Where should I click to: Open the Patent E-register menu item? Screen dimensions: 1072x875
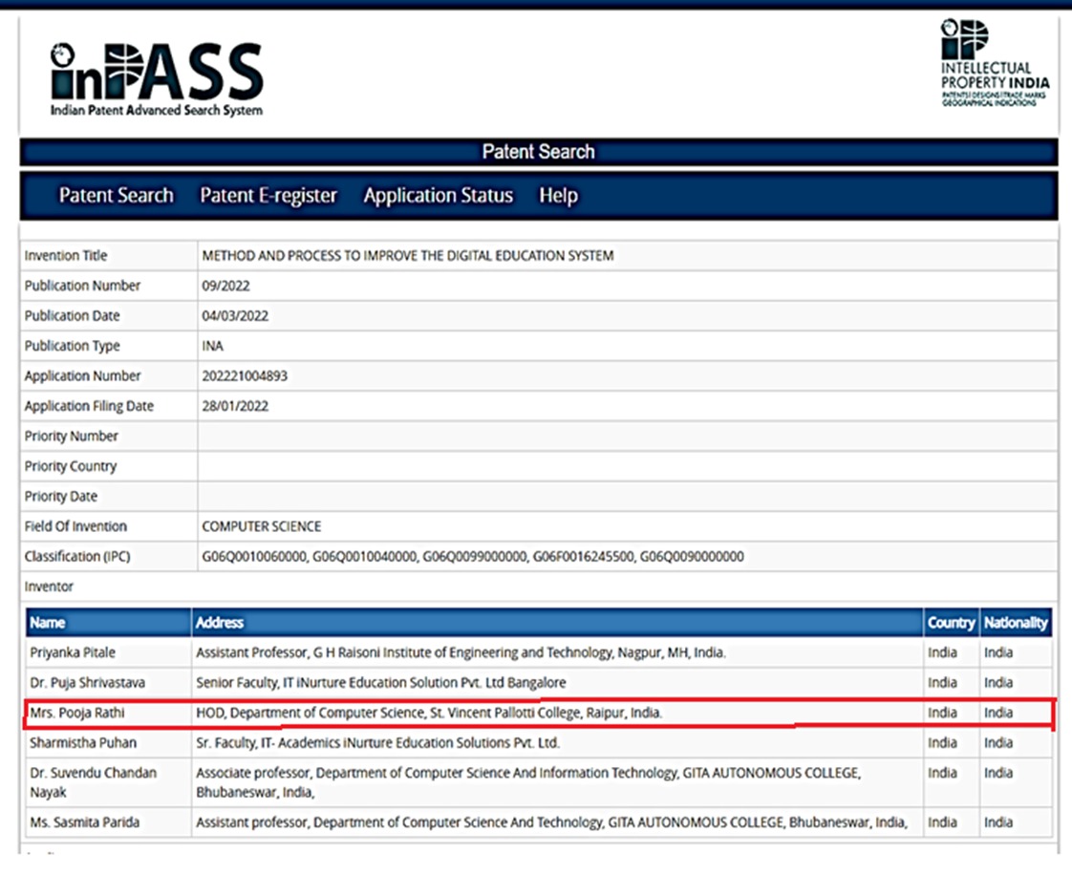tap(268, 196)
